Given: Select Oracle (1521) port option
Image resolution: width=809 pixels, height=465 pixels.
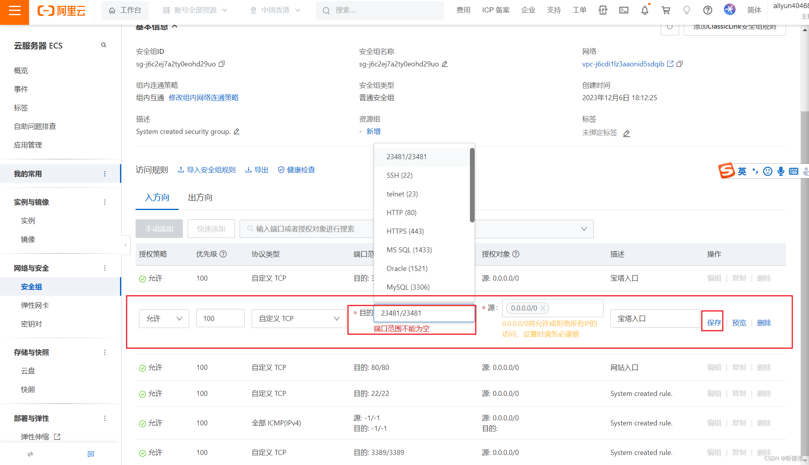Looking at the screenshot, I should pos(422,269).
